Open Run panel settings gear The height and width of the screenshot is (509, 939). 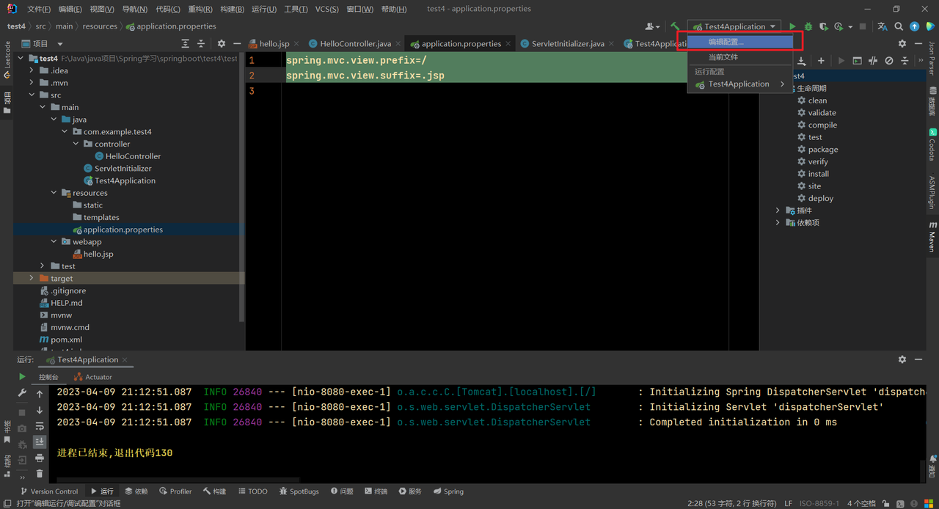pos(902,359)
